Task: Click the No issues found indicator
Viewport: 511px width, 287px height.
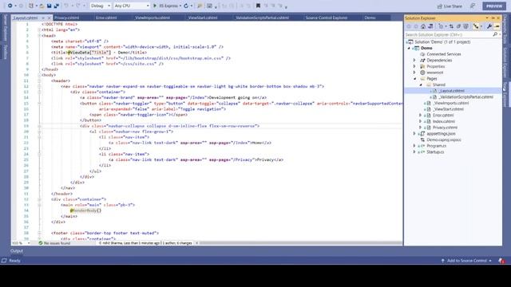Action: 54,243
